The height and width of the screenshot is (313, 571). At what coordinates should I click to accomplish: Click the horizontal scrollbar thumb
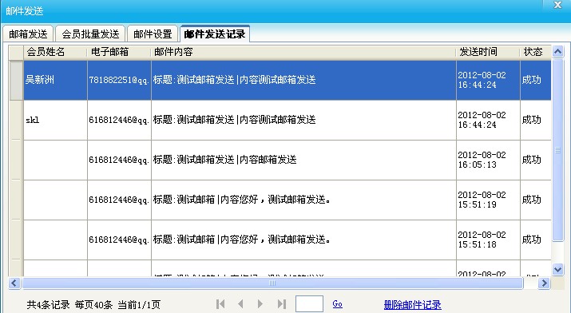point(272,283)
